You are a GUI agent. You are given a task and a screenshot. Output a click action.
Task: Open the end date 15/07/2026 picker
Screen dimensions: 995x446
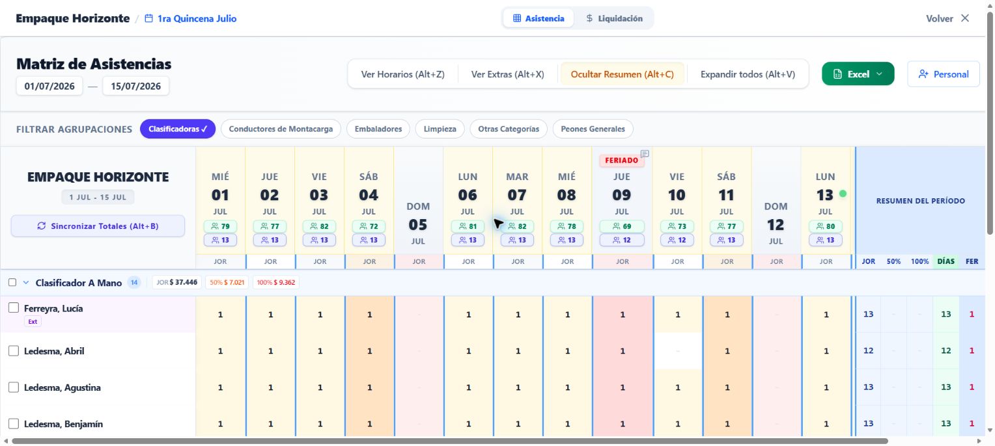point(135,86)
